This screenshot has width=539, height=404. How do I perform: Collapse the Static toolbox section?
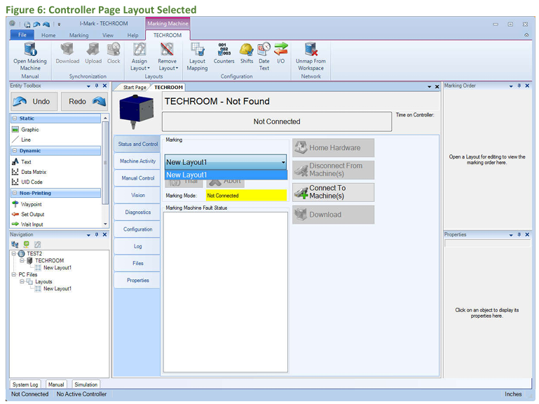point(15,119)
